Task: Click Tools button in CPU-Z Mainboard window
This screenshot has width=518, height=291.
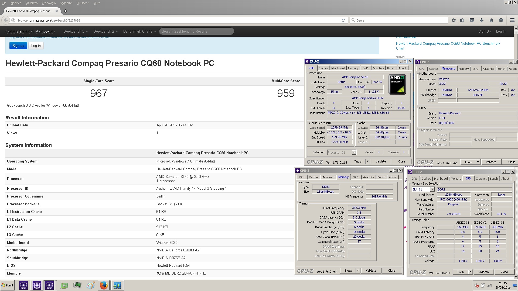Action: (x=468, y=162)
